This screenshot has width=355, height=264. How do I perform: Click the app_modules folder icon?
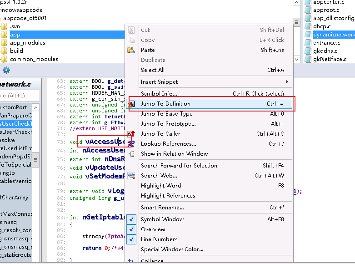tap(4, 43)
